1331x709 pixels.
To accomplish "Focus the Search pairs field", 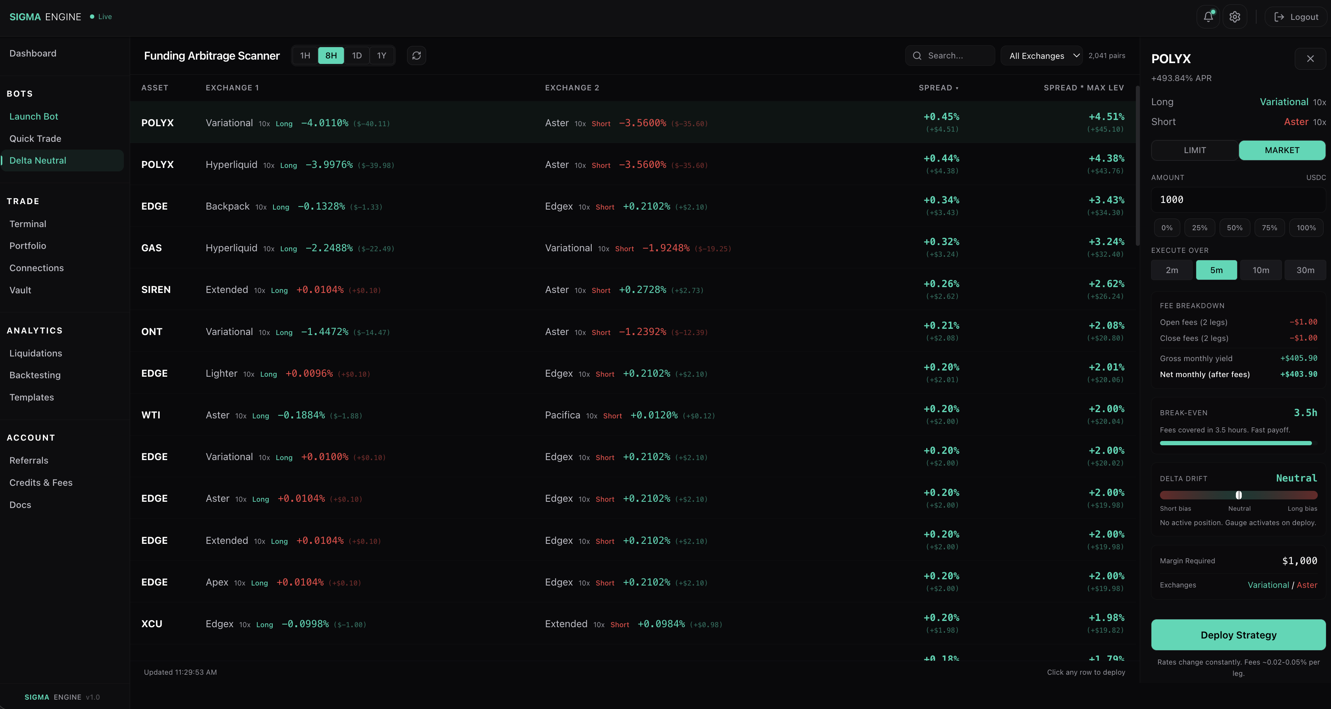I will point(950,56).
